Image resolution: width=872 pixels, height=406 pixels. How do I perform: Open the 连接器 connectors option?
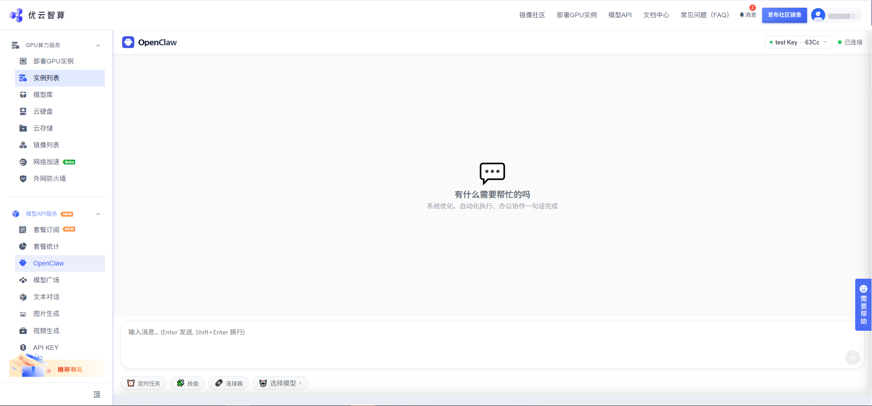(x=229, y=383)
